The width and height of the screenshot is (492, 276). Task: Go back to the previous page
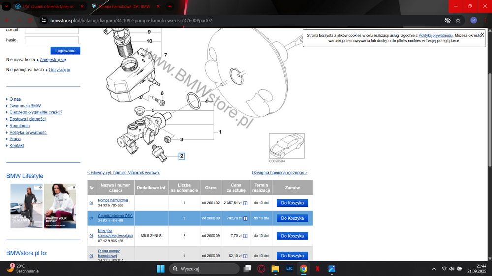7,20
